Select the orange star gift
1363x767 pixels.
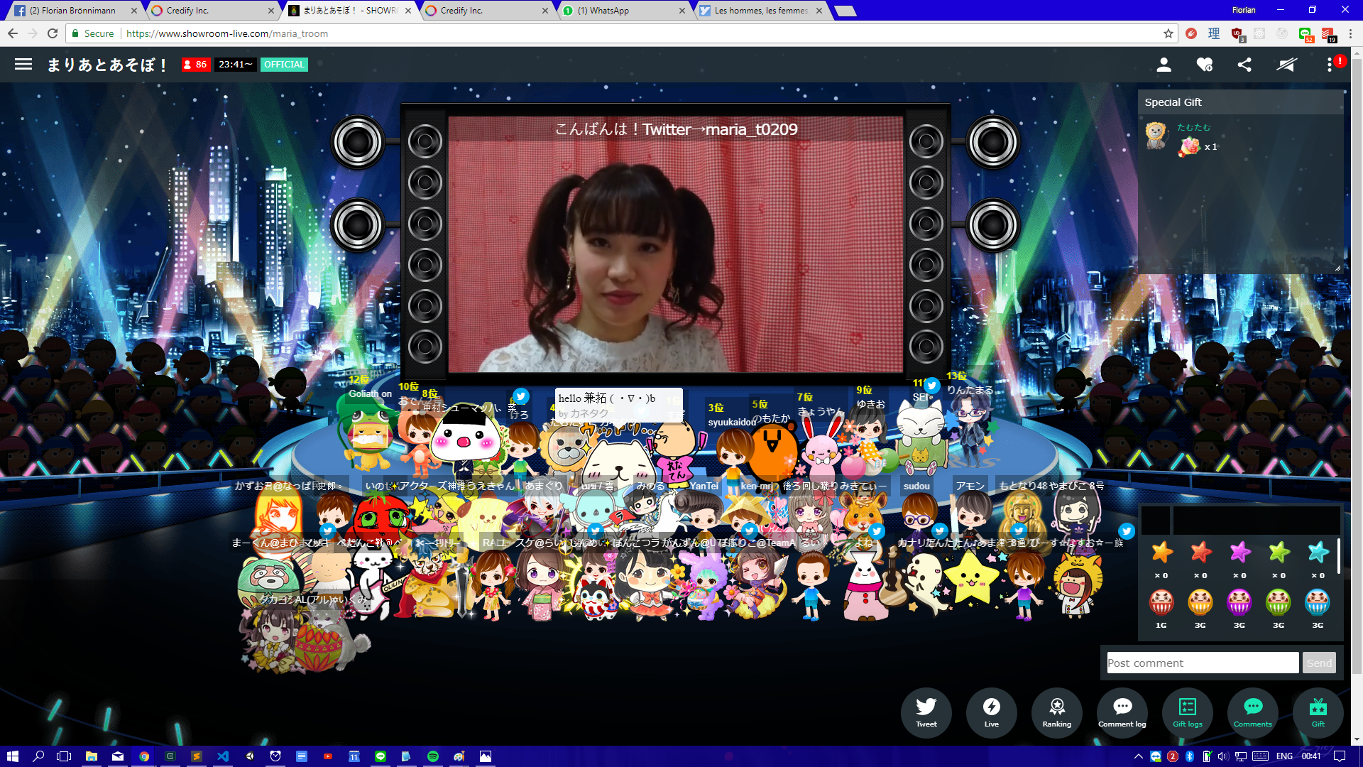pos(1161,553)
